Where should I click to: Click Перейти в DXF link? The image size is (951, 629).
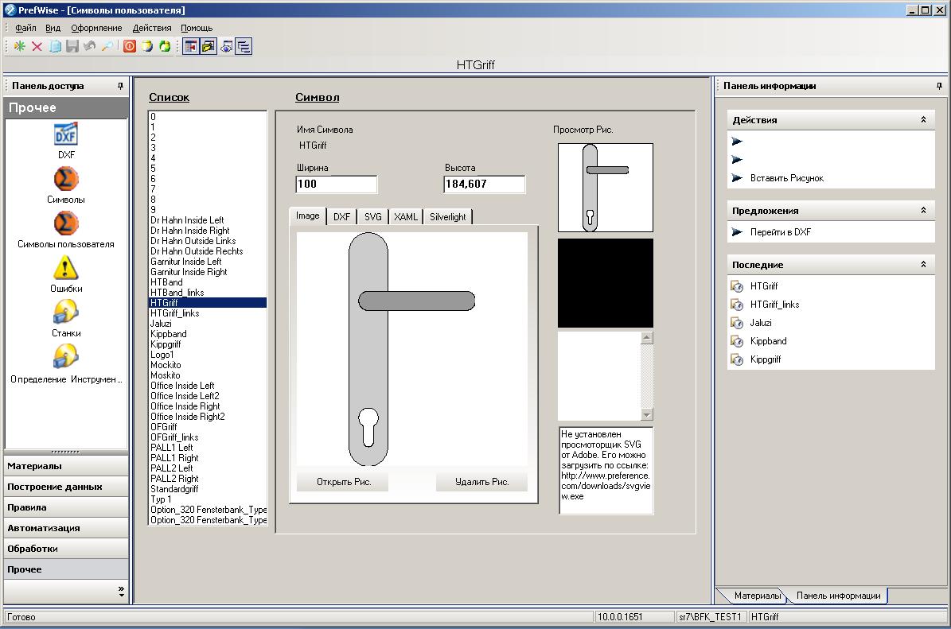[x=780, y=232]
